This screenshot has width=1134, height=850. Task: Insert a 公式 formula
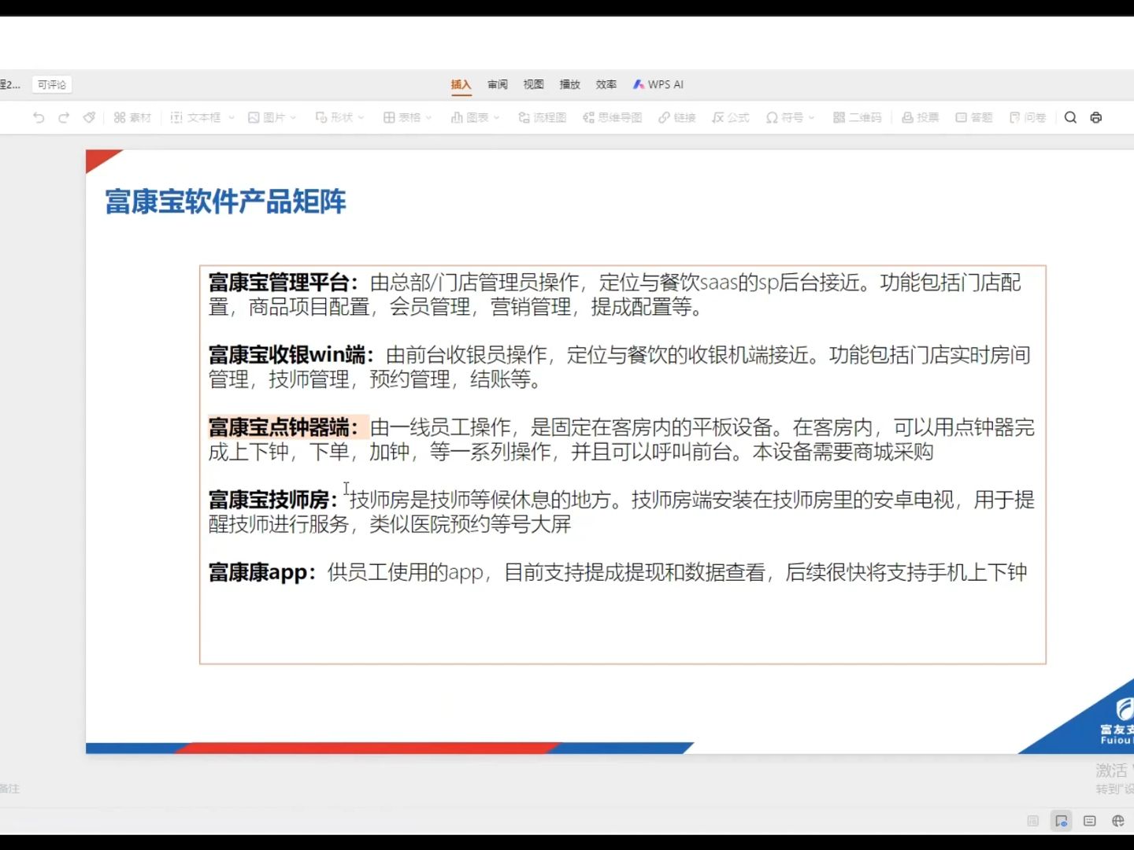tap(731, 117)
